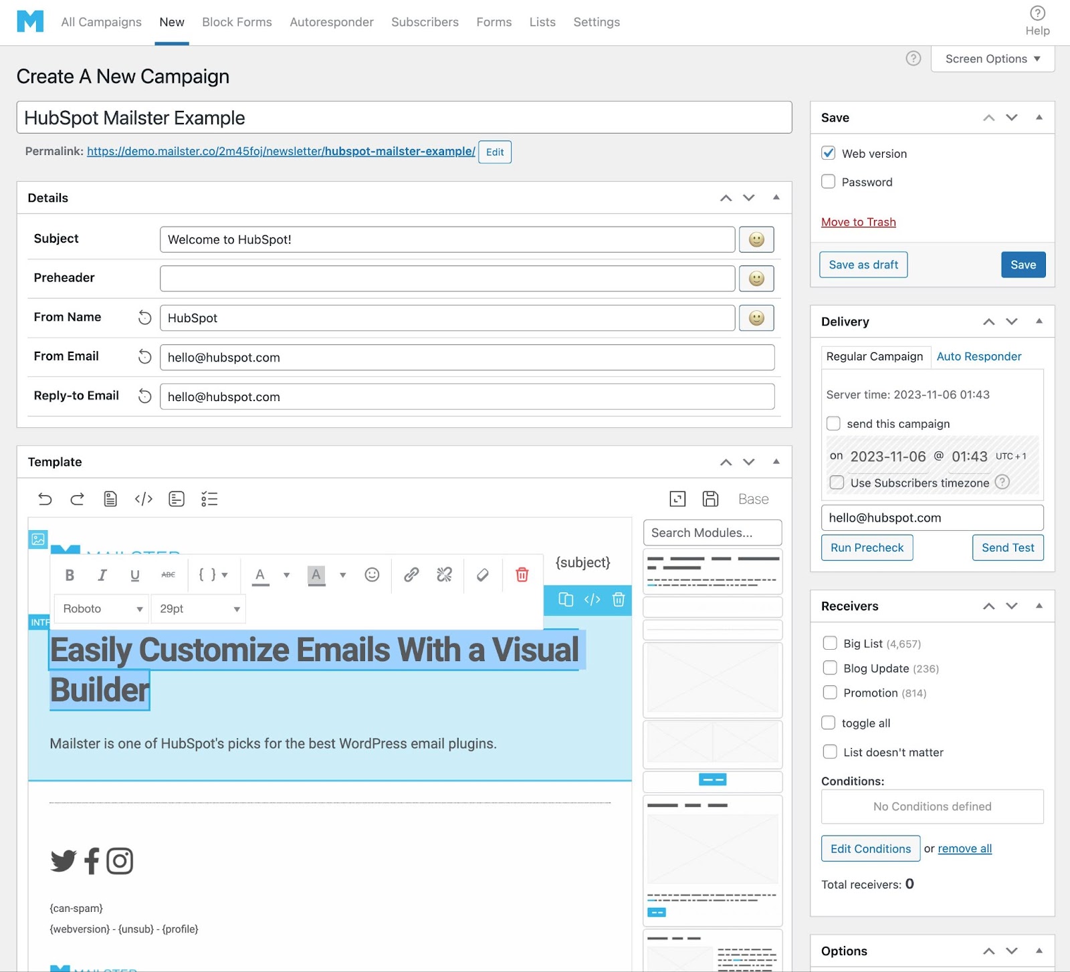This screenshot has height=972, width=1070.
Task: Enable Use Subscribers timezone
Action: [x=837, y=482]
